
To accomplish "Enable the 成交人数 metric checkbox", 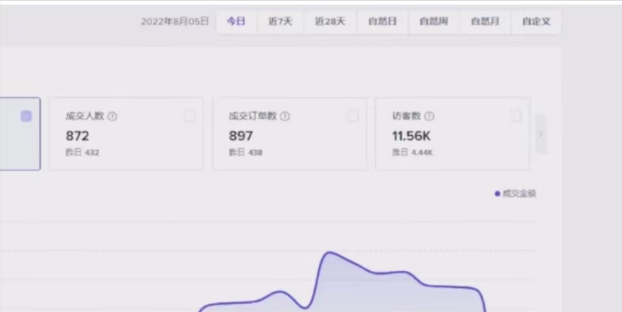I will pyautogui.click(x=189, y=116).
